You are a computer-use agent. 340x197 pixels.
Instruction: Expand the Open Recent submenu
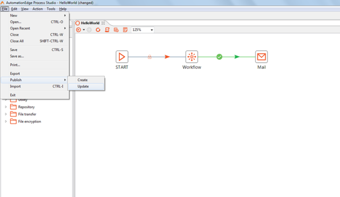(35, 28)
